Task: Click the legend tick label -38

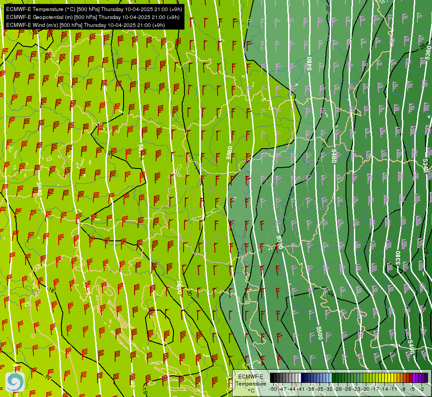Action: click(x=310, y=389)
